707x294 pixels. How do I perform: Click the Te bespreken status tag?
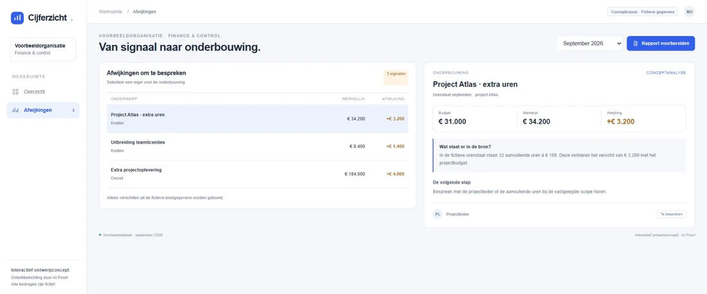coord(672,214)
